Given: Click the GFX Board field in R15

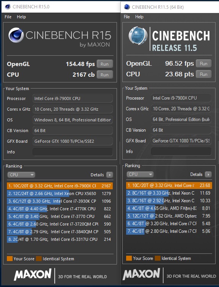Looking at the screenshot, I should click(73, 141).
